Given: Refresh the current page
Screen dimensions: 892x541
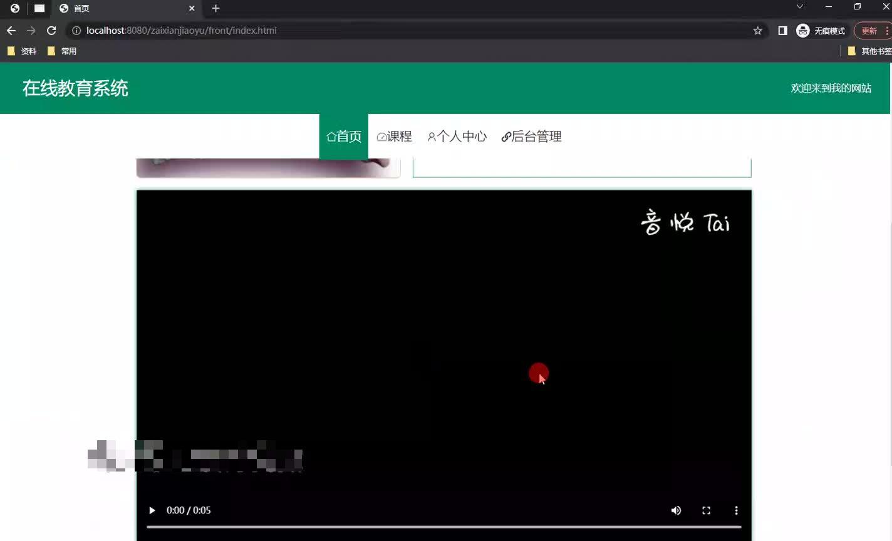Looking at the screenshot, I should tap(51, 30).
